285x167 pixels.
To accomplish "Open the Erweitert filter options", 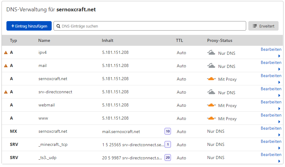I will pyautogui.click(x=263, y=26).
